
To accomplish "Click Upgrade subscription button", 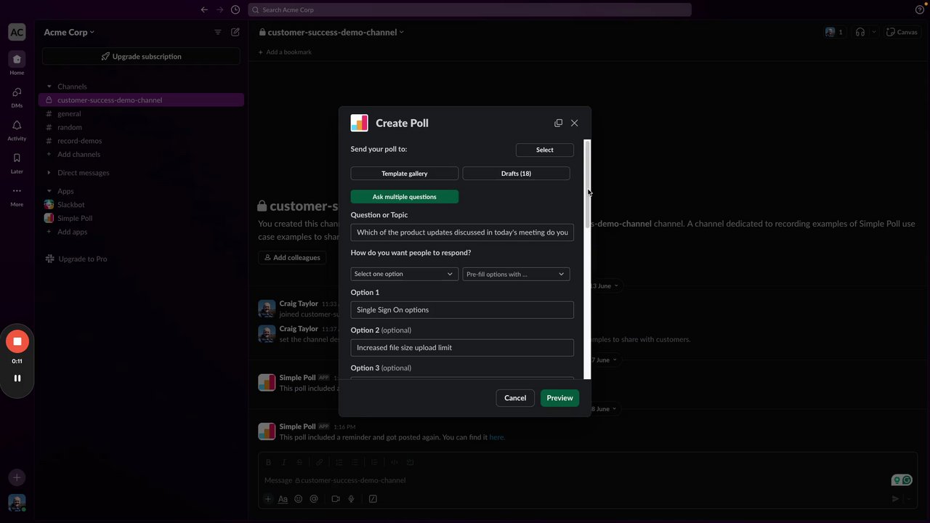I will coord(141,57).
